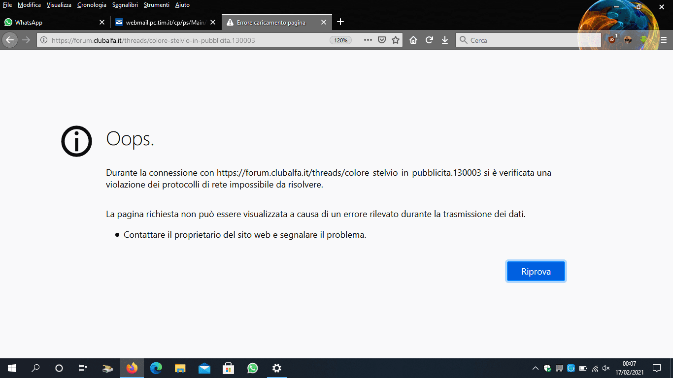
Task: Bookmark this page with the star
Action: 396,40
